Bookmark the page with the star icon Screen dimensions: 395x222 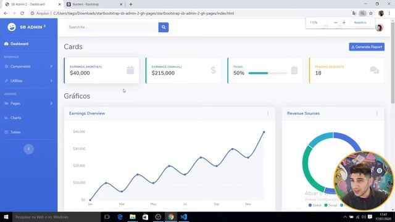pyautogui.click(x=371, y=14)
